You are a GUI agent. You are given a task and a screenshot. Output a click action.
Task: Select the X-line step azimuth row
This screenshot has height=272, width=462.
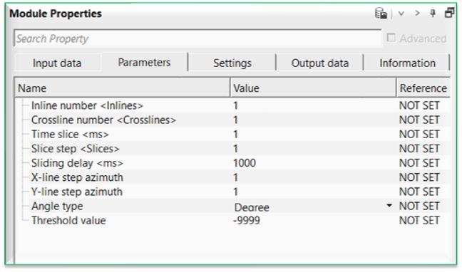point(232,177)
